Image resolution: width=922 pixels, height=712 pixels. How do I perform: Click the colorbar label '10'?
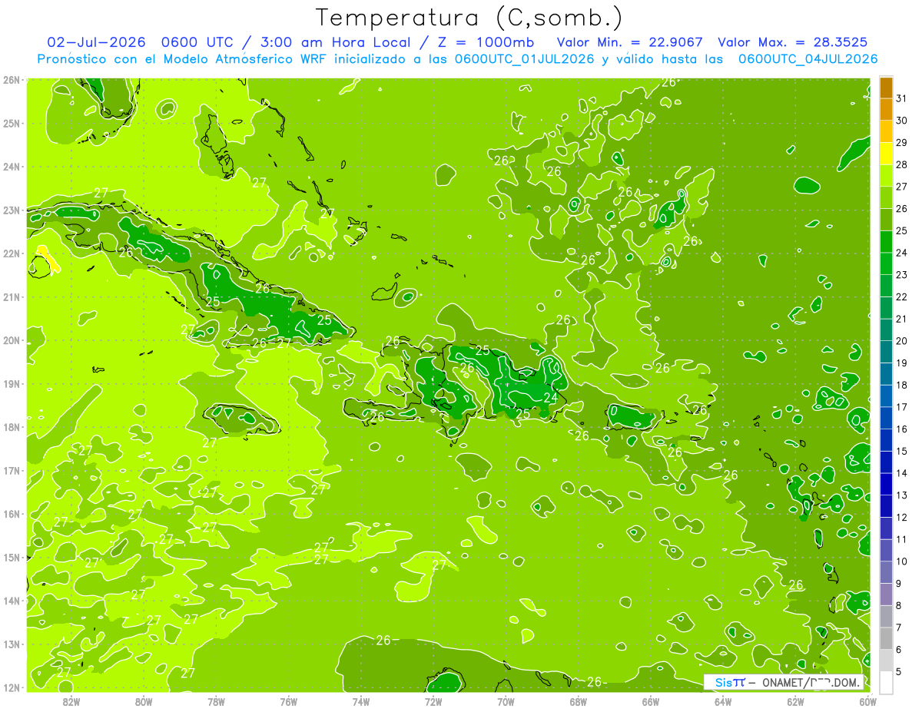coord(901,561)
